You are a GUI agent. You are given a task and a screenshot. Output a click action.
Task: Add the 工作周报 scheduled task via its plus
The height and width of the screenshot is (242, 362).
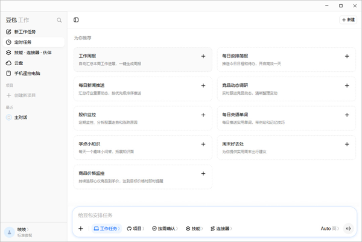coord(203,56)
